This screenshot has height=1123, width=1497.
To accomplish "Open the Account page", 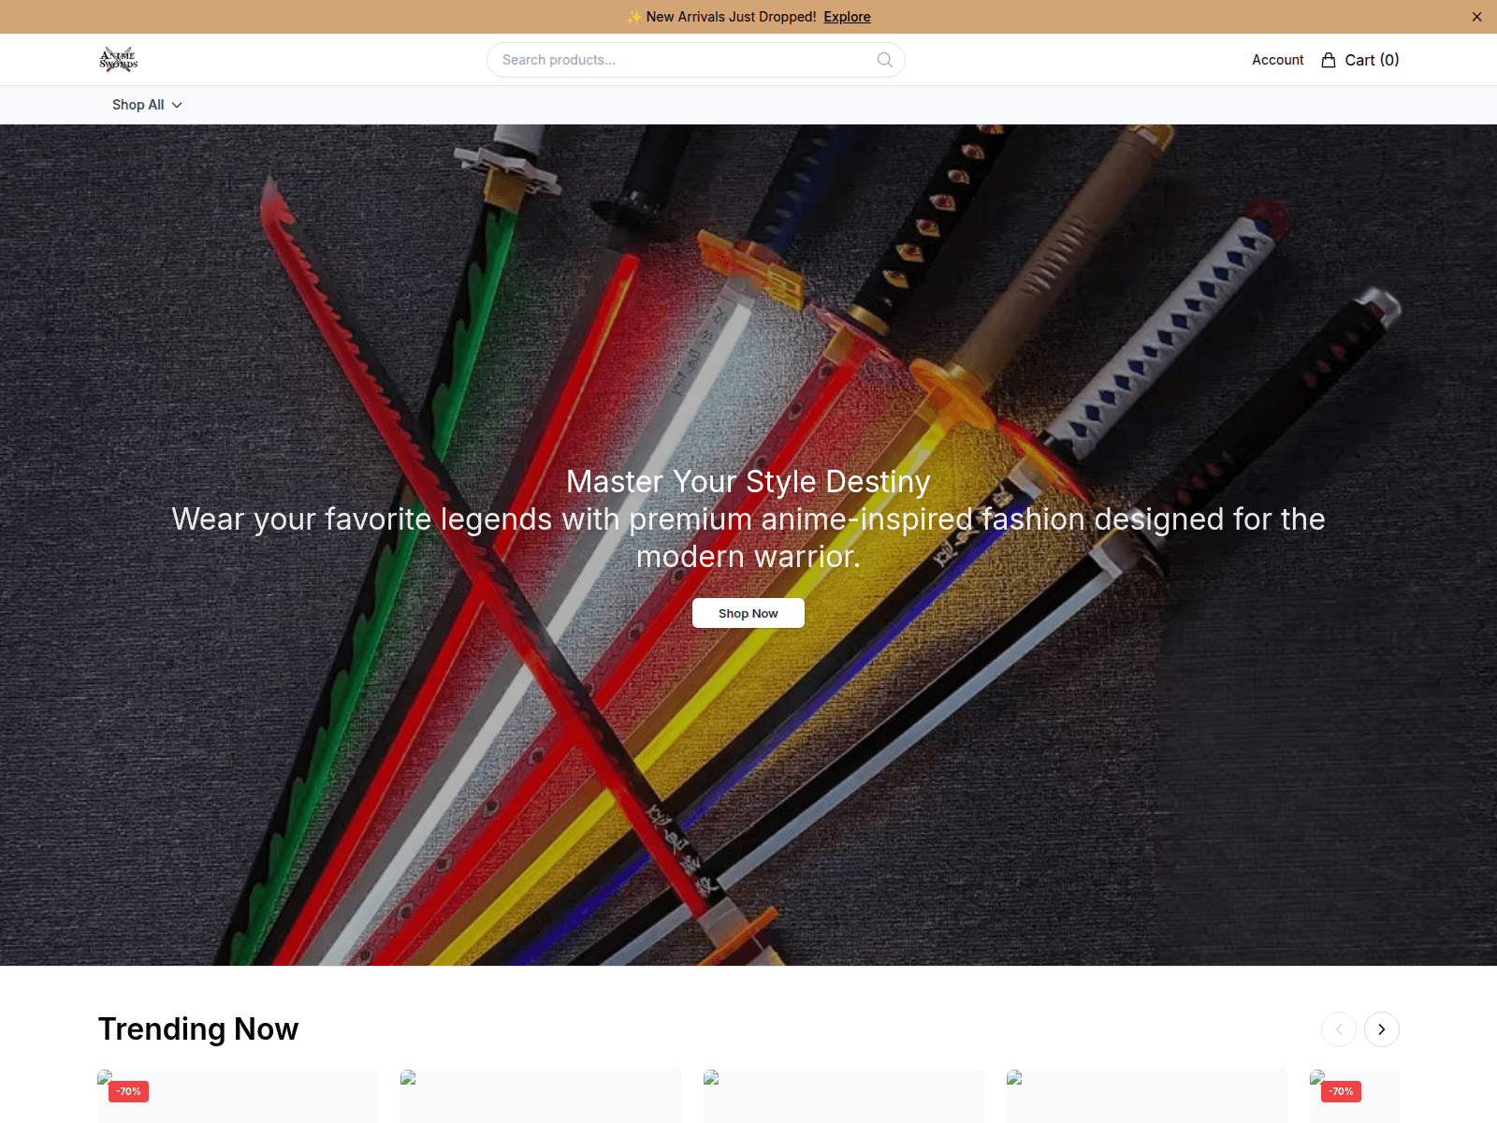I will coord(1277,60).
